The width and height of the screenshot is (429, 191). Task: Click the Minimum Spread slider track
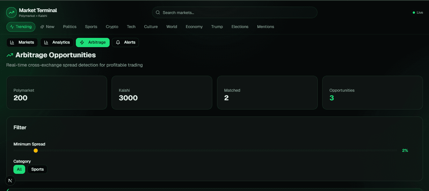tap(205, 151)
